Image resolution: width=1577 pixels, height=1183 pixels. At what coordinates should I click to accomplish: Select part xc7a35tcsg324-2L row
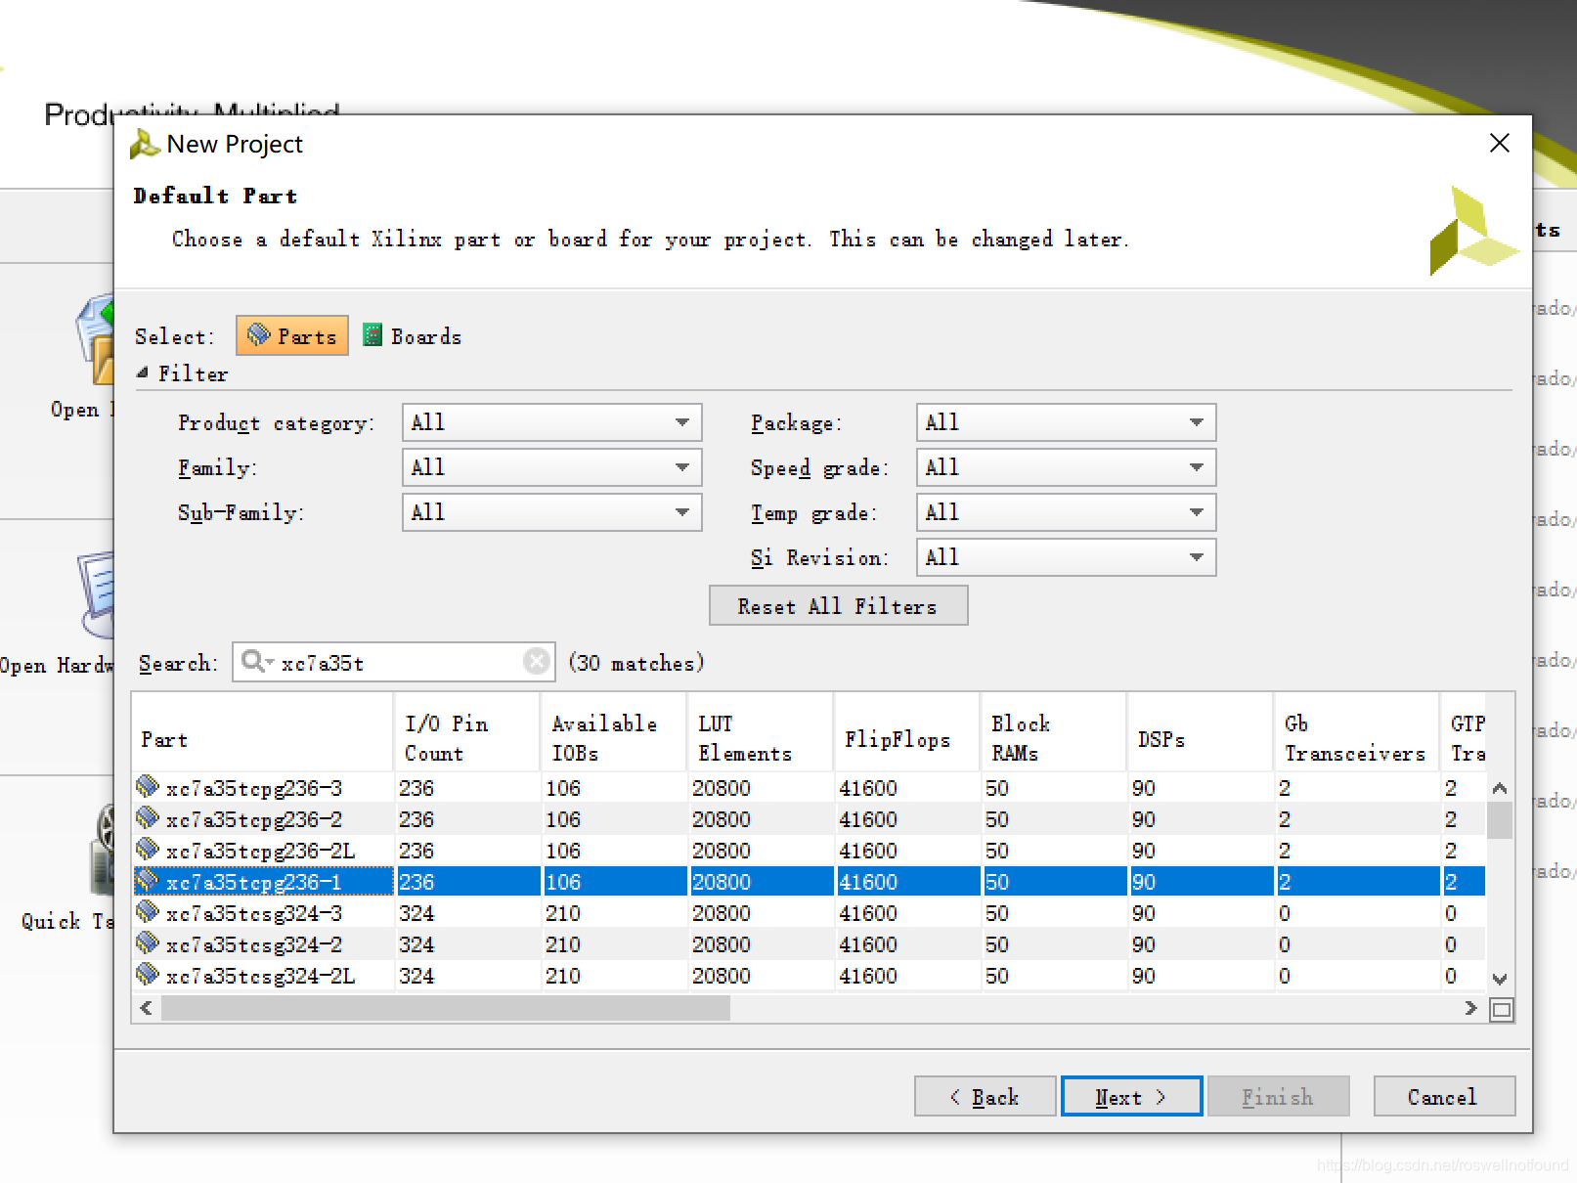[x=809, y=975]
